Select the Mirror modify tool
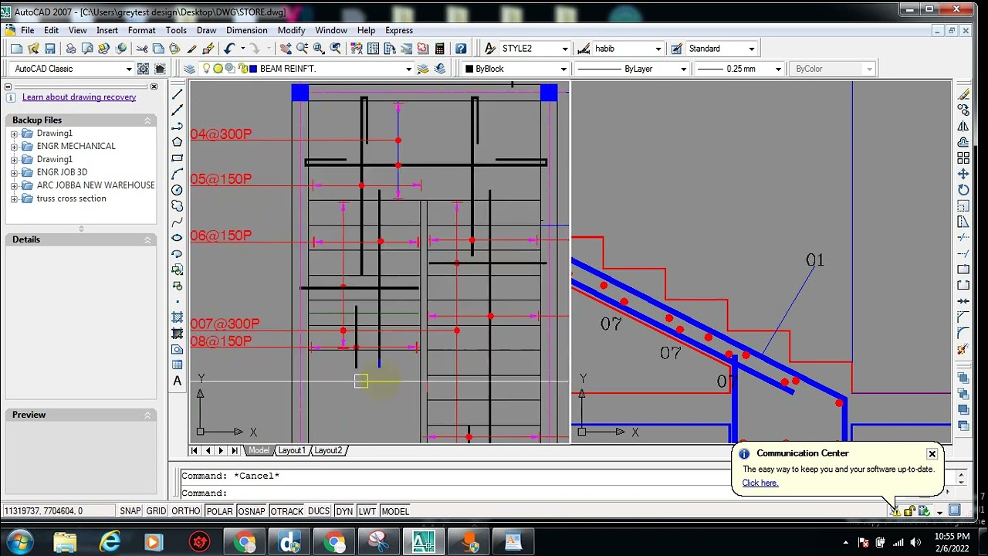Image resolution: width=988 pixels, height=556 pixels. point(963,127)
